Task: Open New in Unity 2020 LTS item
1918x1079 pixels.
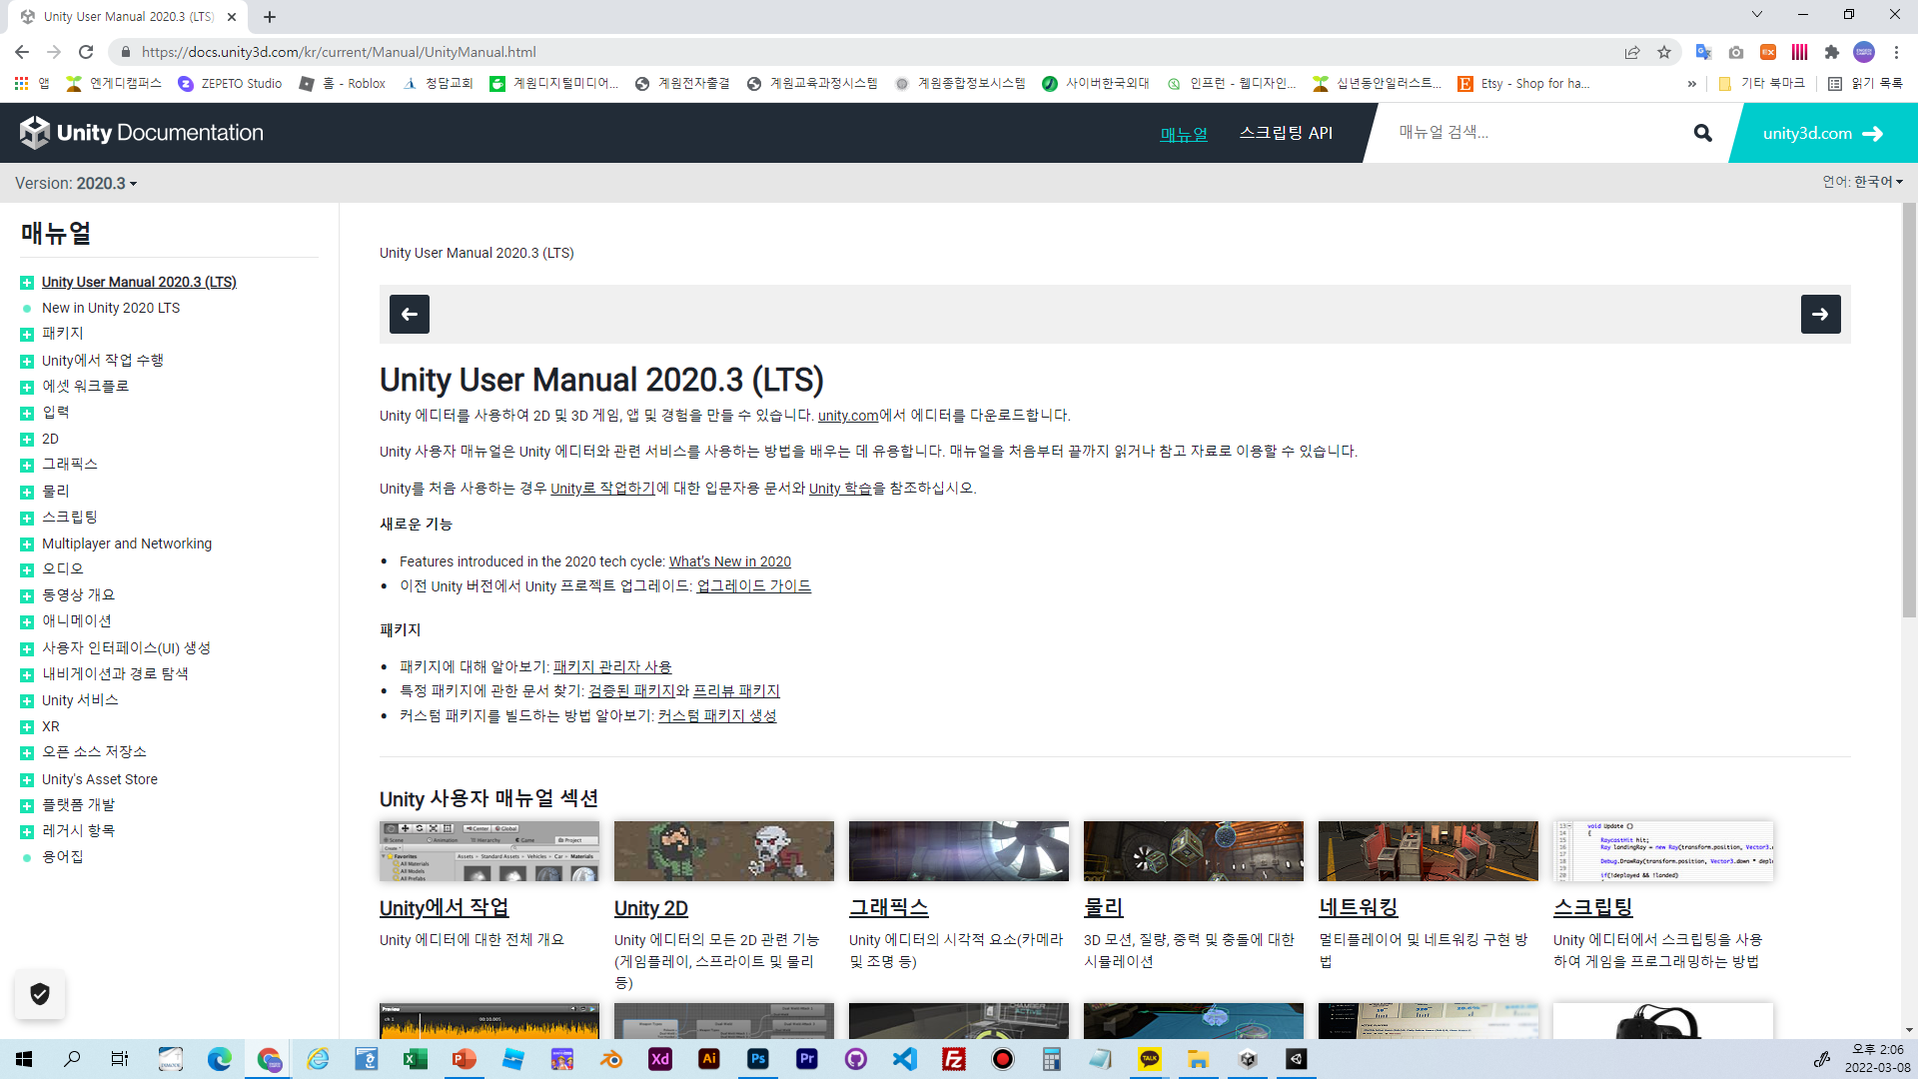Action: 111,308
